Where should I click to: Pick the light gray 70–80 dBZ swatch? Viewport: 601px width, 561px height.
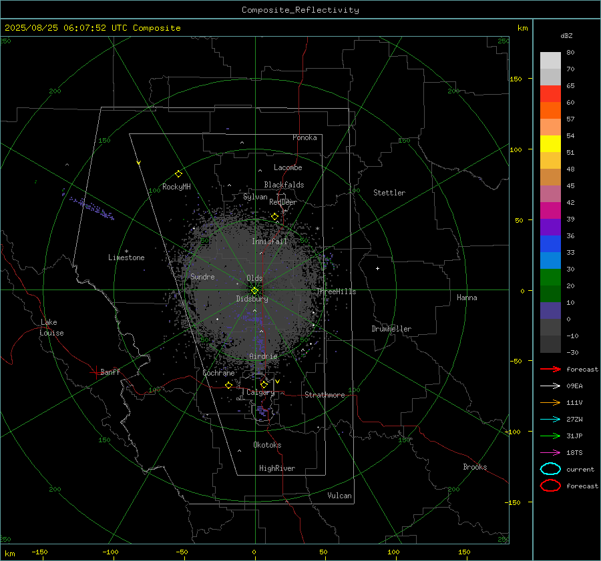pyautogui.click(x=550, y=61)
